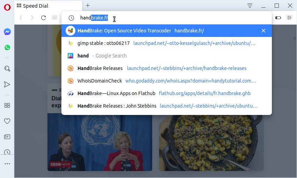
Task: Open the sidebar search magnifier
Action: pos(7,68)
